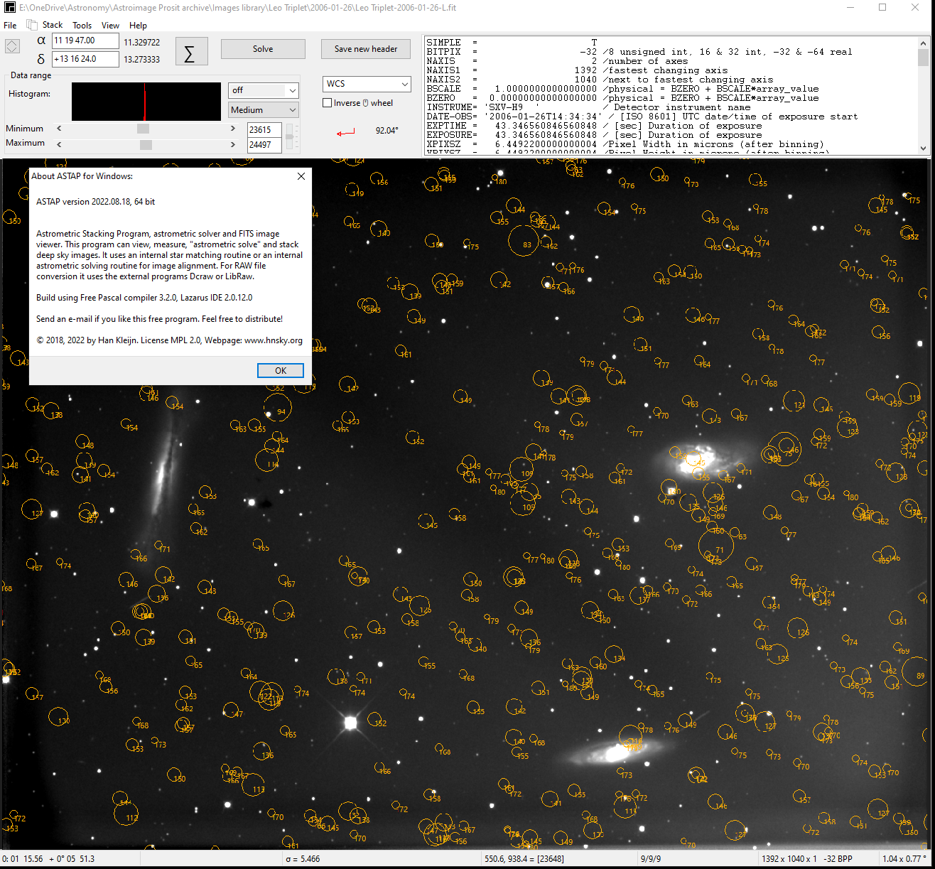Click the Minimum slider left arrow
The width and height of the screenshot is (935, 869).
pyautogui.click(x=59, y=129)
